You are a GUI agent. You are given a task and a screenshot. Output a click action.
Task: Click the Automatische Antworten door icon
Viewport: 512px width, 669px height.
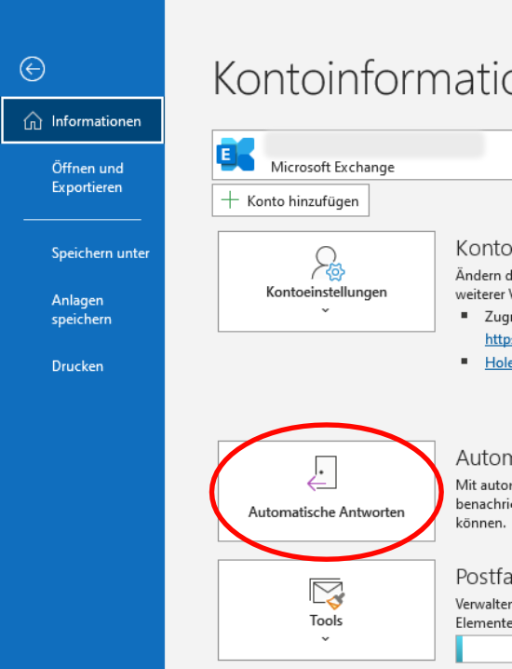[322, 473]
